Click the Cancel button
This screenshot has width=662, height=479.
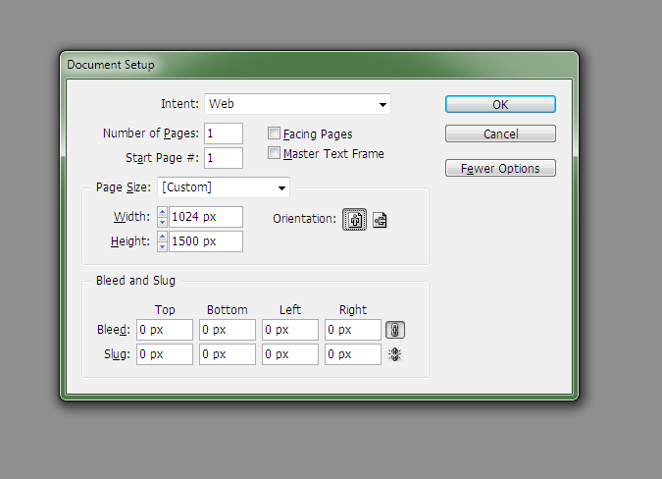point(500,133)
